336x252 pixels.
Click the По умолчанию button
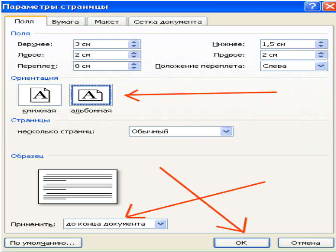click(43, 243)
